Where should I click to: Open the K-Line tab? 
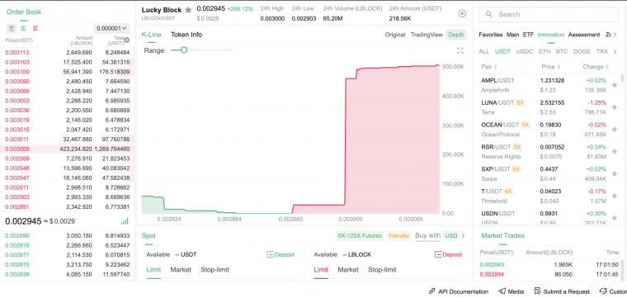tap(151, 35)
